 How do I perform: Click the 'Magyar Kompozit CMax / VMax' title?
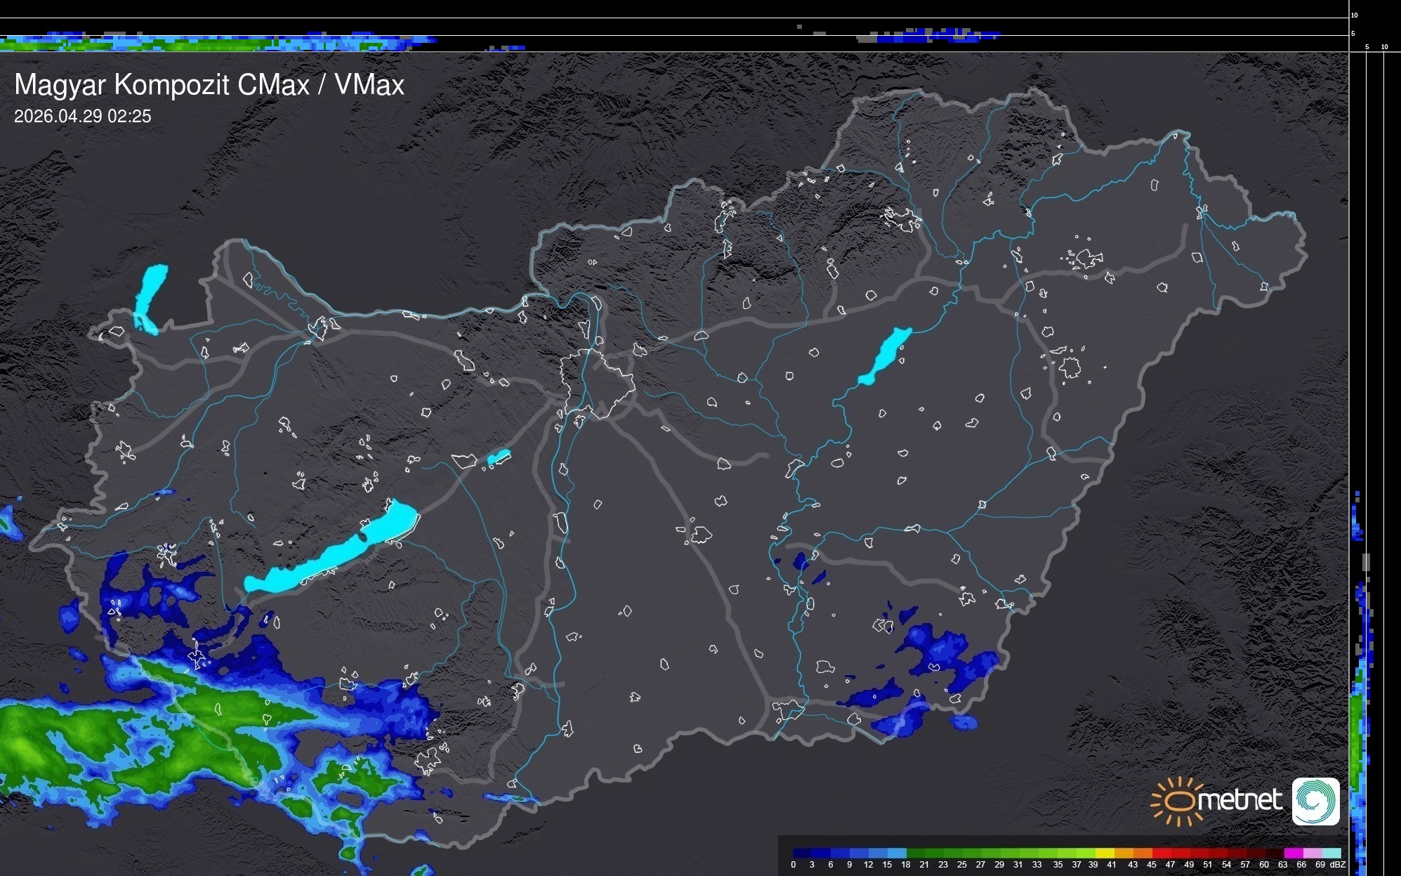pos(209,85)
